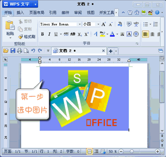Click the 50 % zoom level text
166x157 pixels.
[112, 151]
